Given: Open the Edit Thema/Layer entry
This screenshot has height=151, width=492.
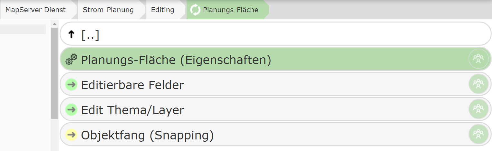Looking at the screenshot, I should (275, 109).
